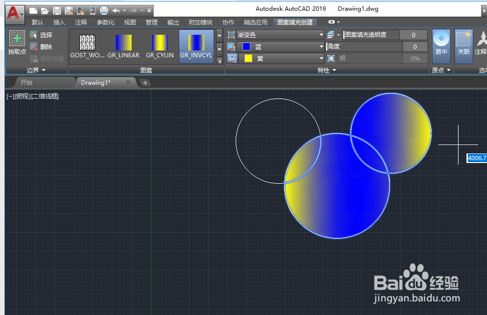Open the AutoCAD application menu
This screenshot has height=315, width=487.
point(15,14)
